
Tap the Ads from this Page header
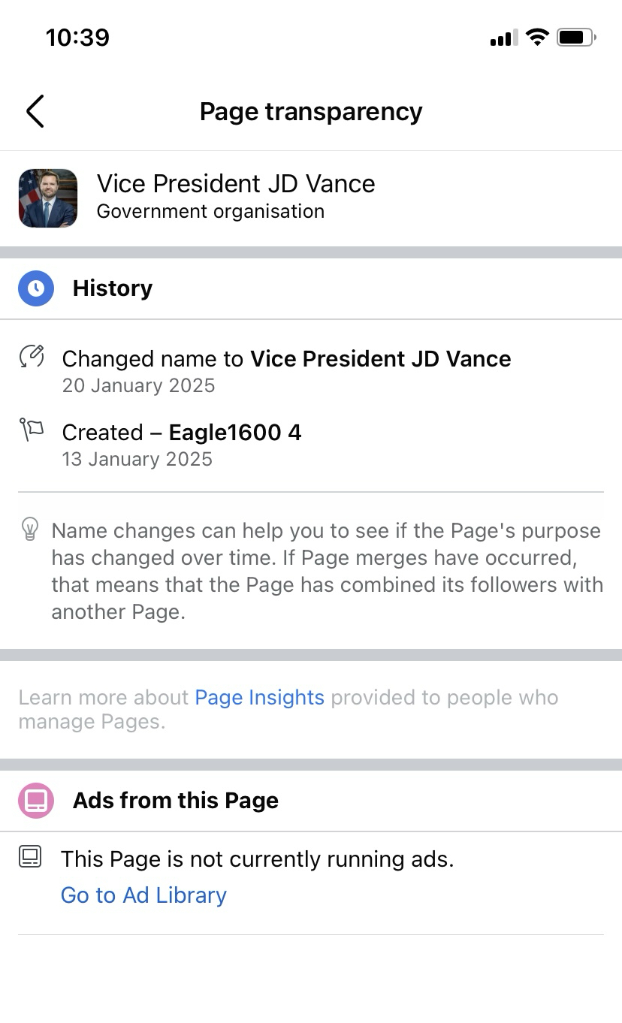(176, 801)
